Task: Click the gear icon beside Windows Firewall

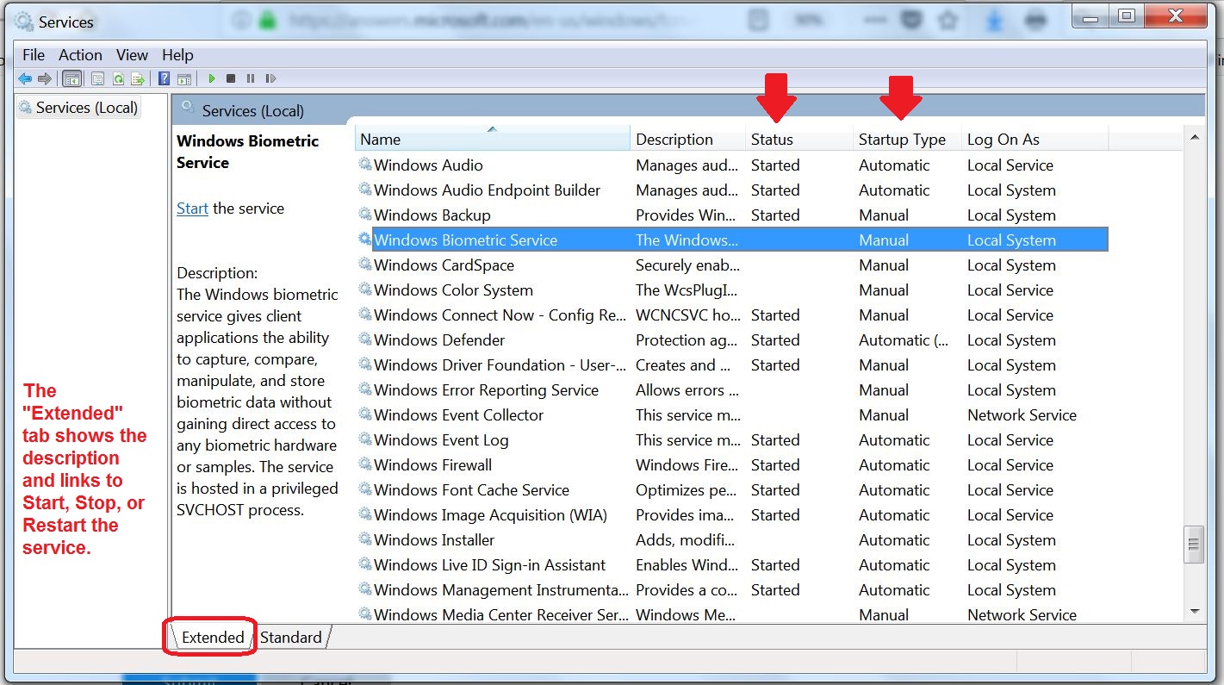Action: 365,464
